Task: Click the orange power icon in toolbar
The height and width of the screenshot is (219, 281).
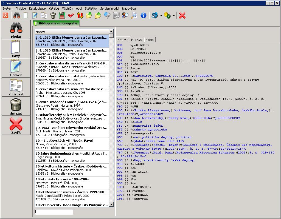Action: 5,15
